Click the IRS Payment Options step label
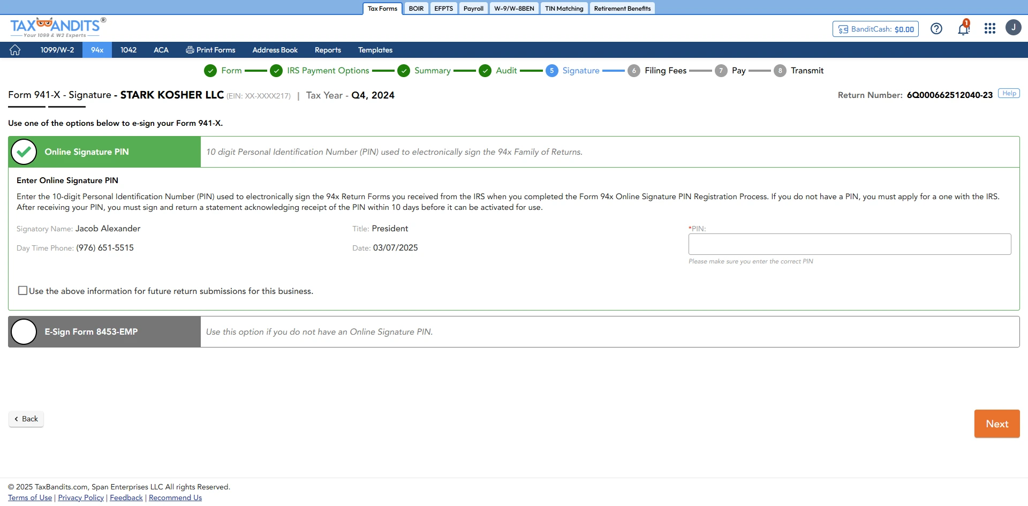The width and height of the screenshot is (1028, 506). click(x=328, y=71)
